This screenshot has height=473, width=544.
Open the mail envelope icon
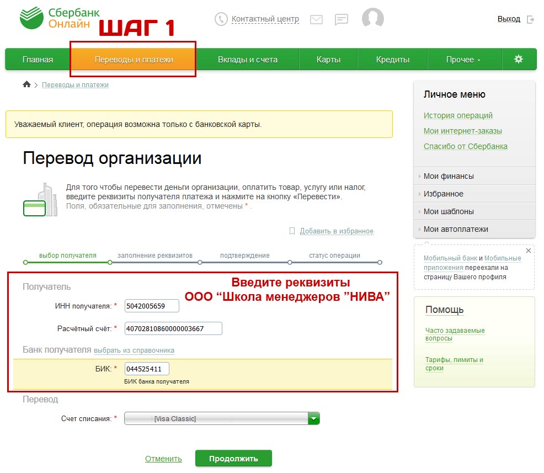316,19
